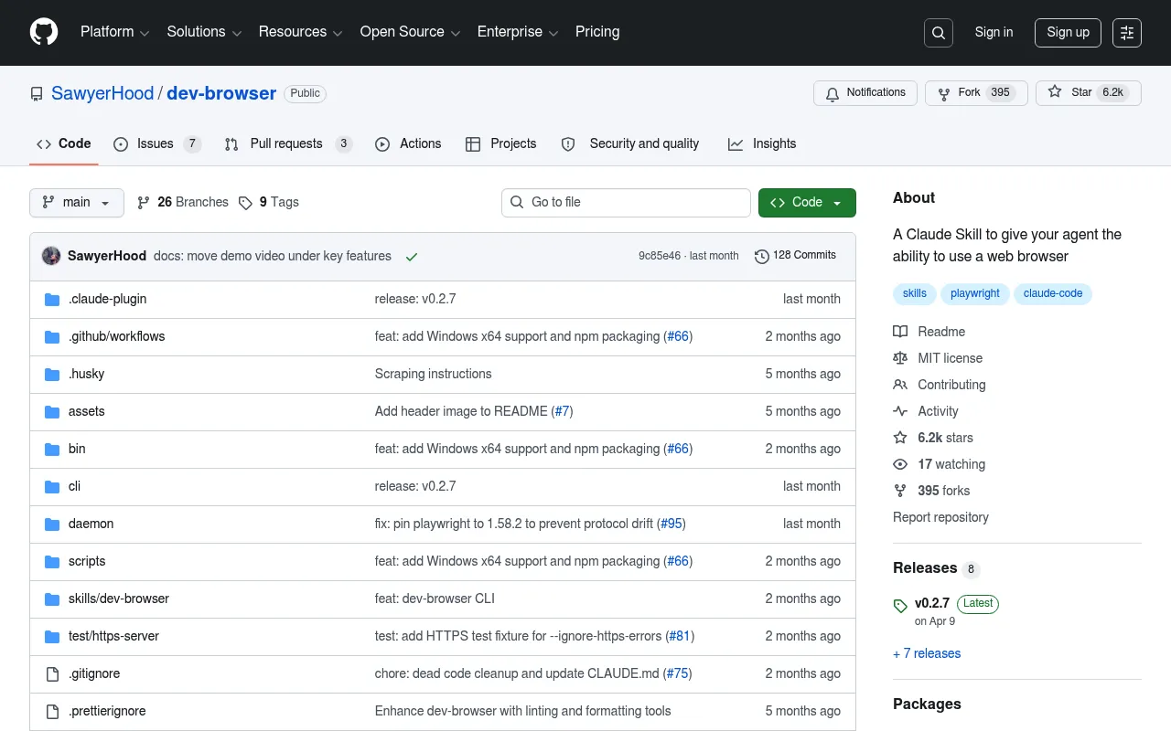Click Sign in

[x=994, y=32]
